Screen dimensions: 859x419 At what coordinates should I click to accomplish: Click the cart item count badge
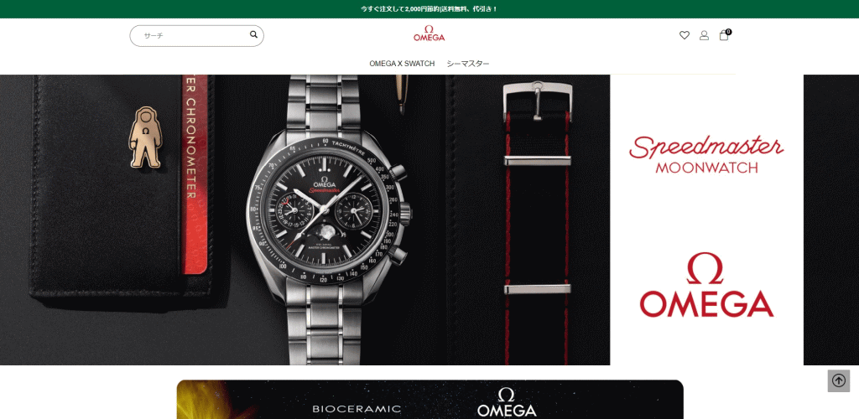tap(728, 32)
